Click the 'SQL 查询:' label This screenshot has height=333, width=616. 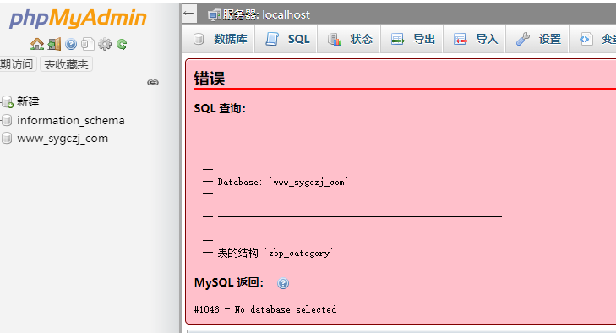(x=220, y=108)
